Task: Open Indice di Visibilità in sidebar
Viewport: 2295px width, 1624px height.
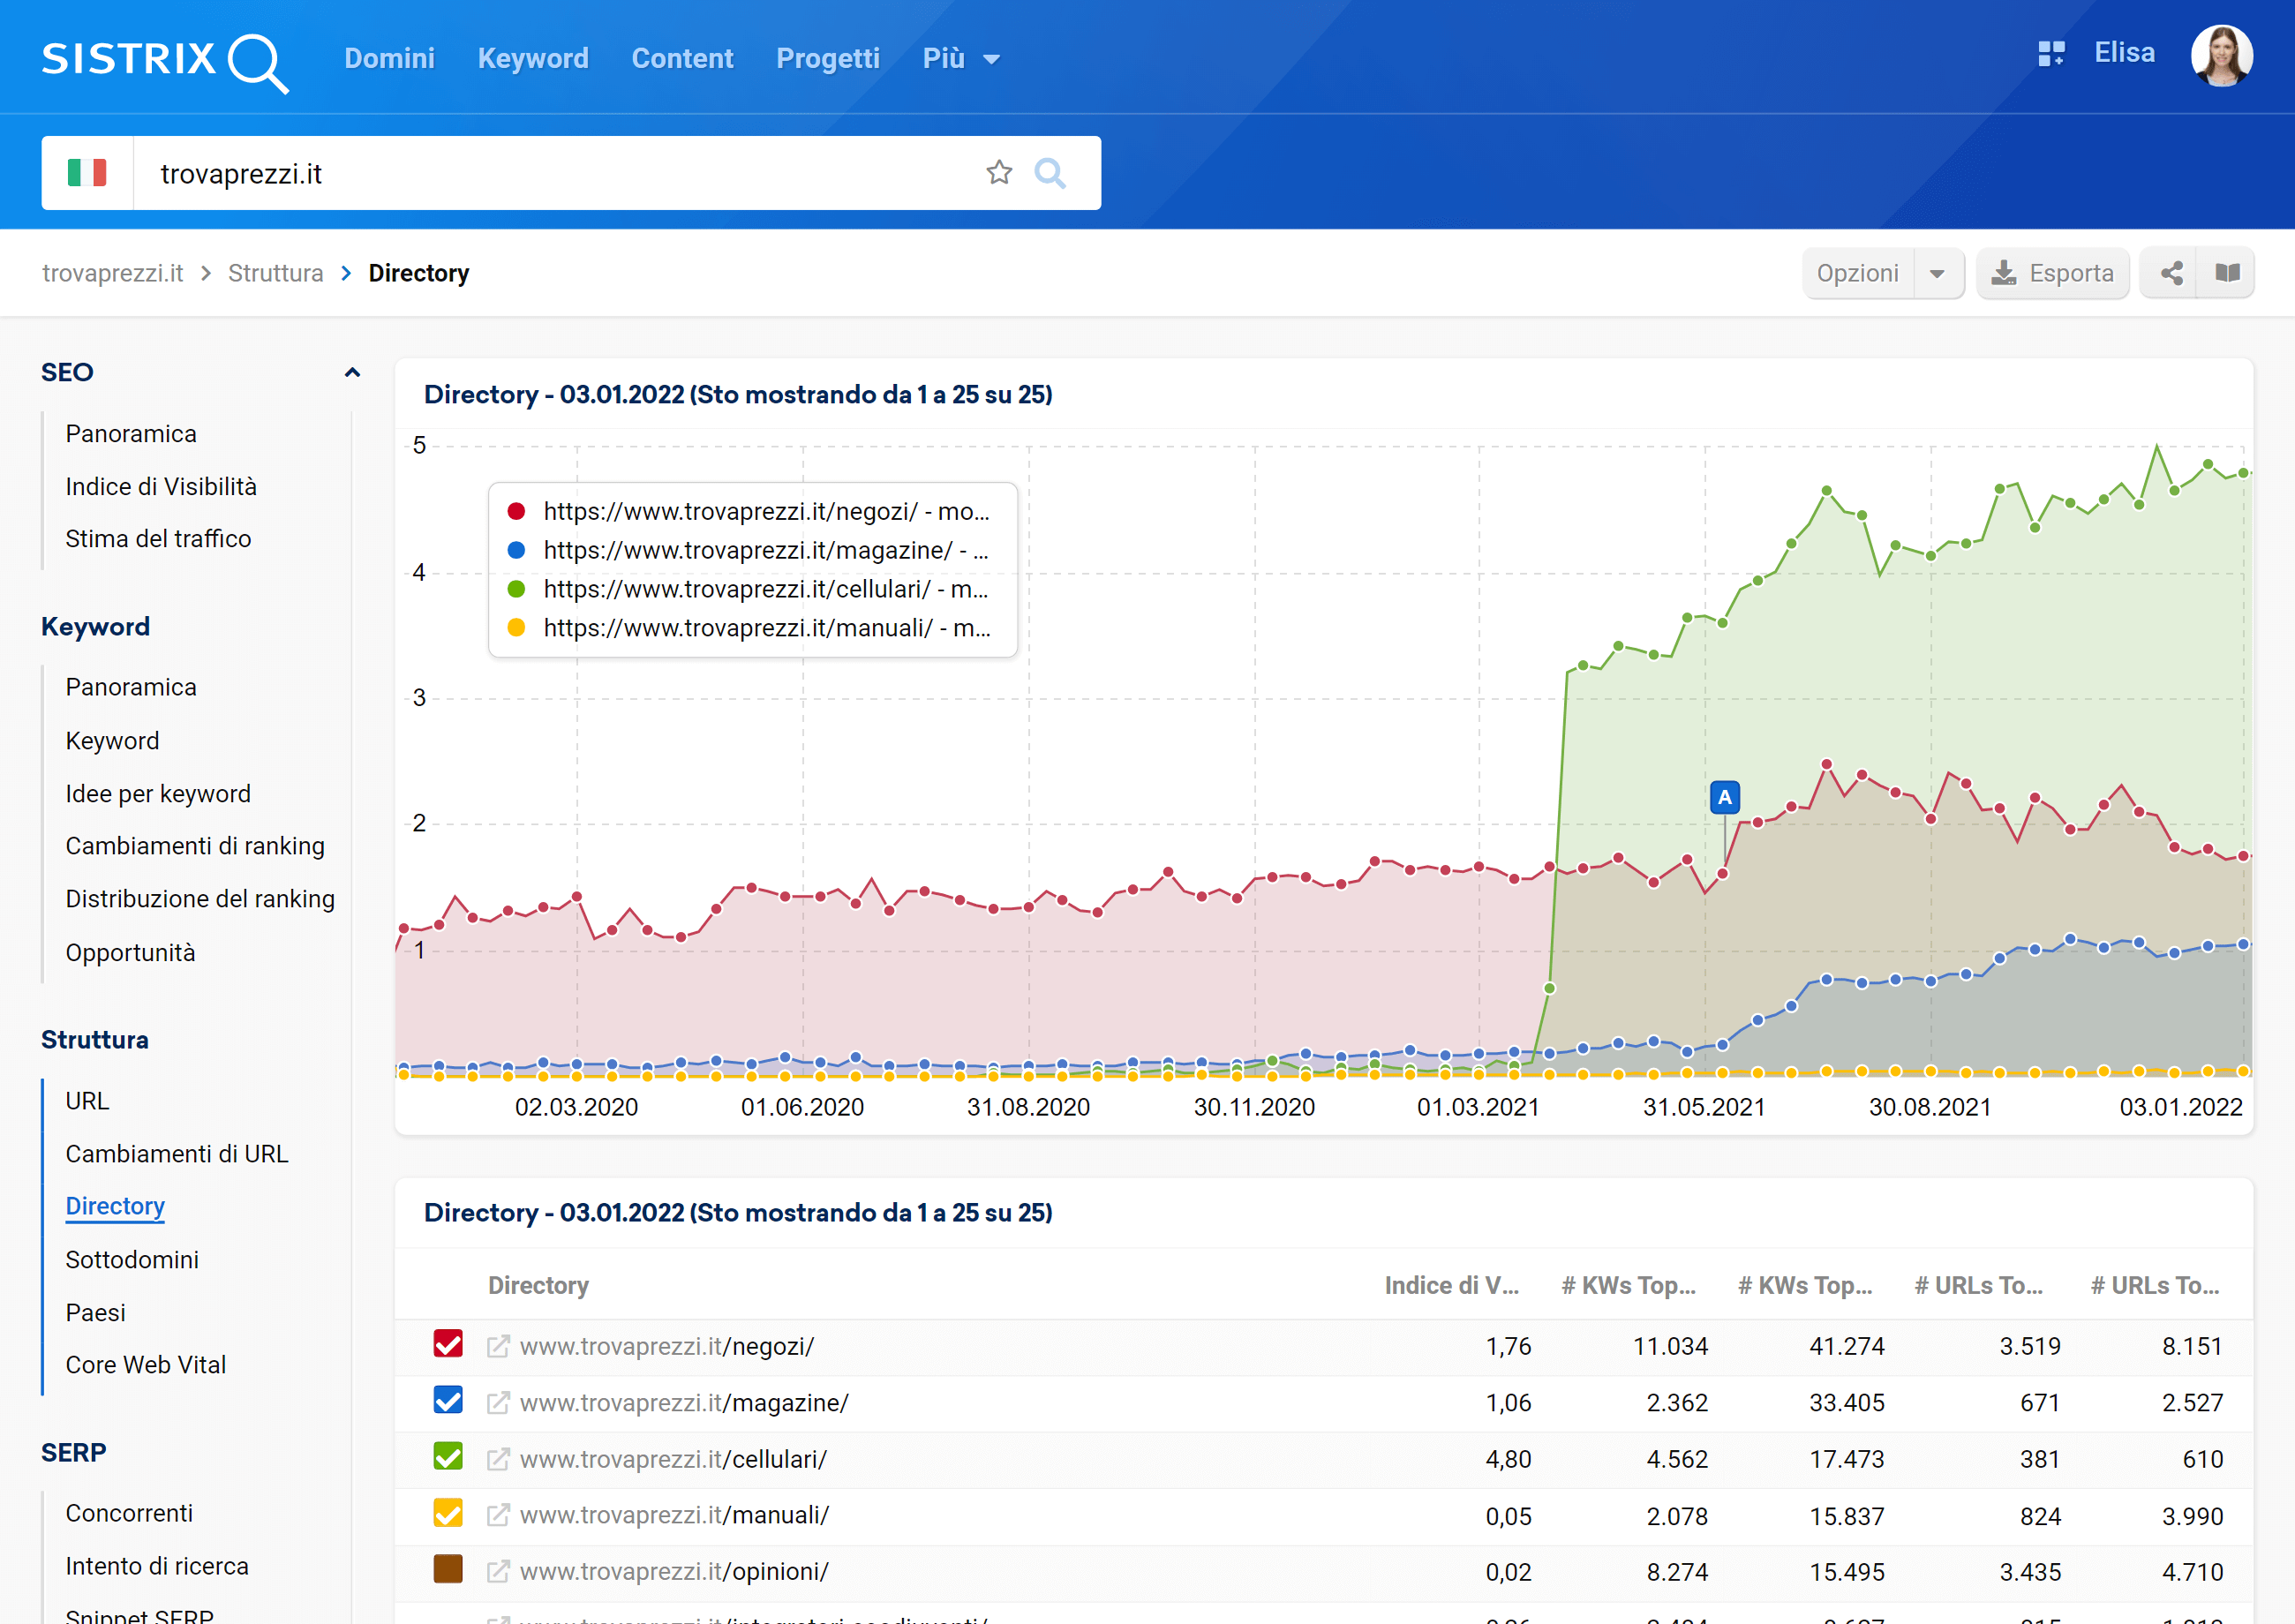Action: [x=161, y=486]
